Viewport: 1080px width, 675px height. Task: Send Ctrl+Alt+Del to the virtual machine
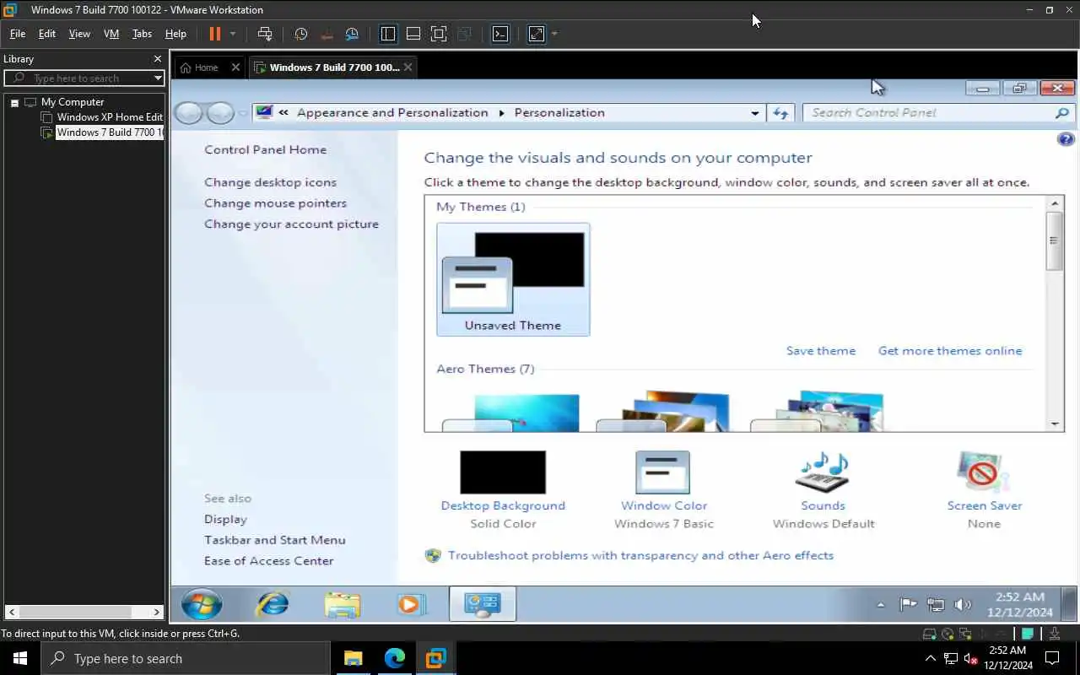[265, 34]
